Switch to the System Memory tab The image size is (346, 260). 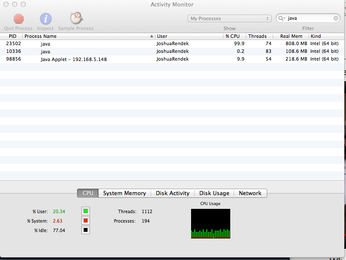(124, 193)
